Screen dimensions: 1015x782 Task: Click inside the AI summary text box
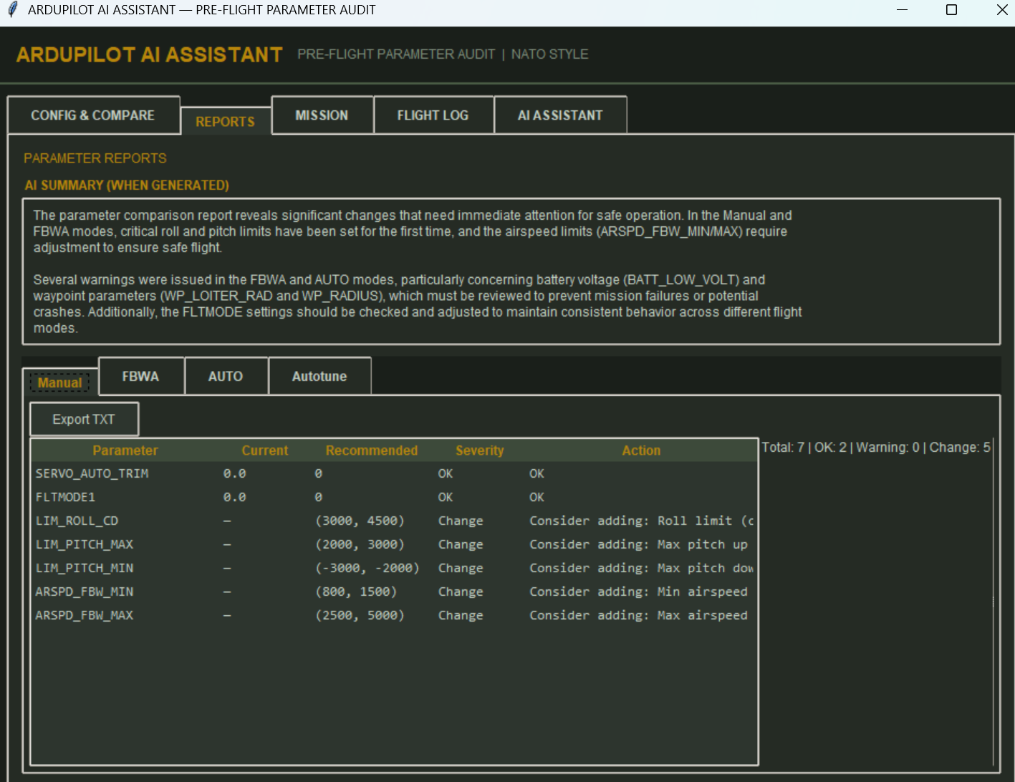[512, 271]
